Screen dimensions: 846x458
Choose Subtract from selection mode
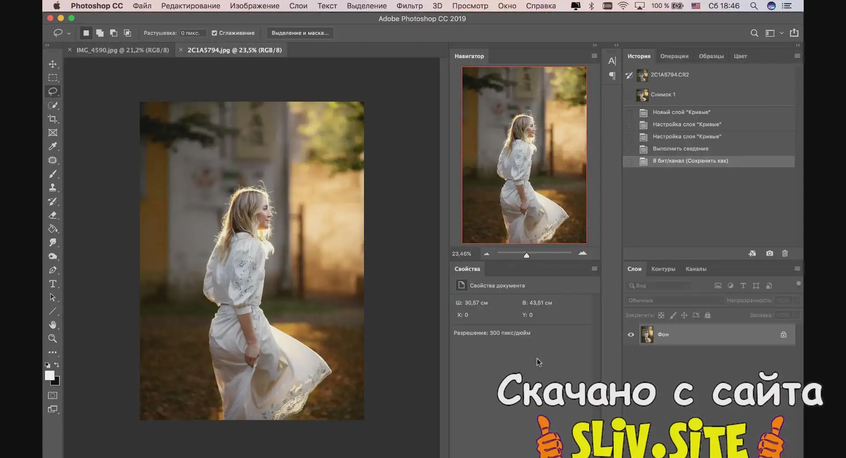114,33
